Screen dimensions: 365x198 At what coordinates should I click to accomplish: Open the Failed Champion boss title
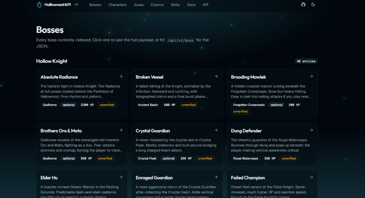pyautogui.click(x=248, y=178)
